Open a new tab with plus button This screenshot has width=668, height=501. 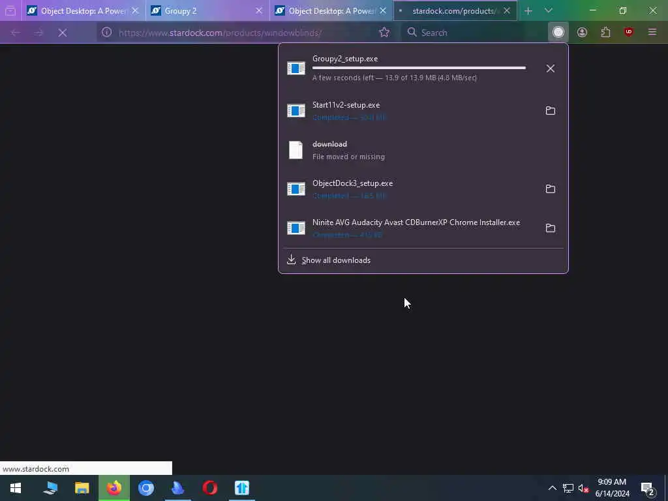[528, 10]
